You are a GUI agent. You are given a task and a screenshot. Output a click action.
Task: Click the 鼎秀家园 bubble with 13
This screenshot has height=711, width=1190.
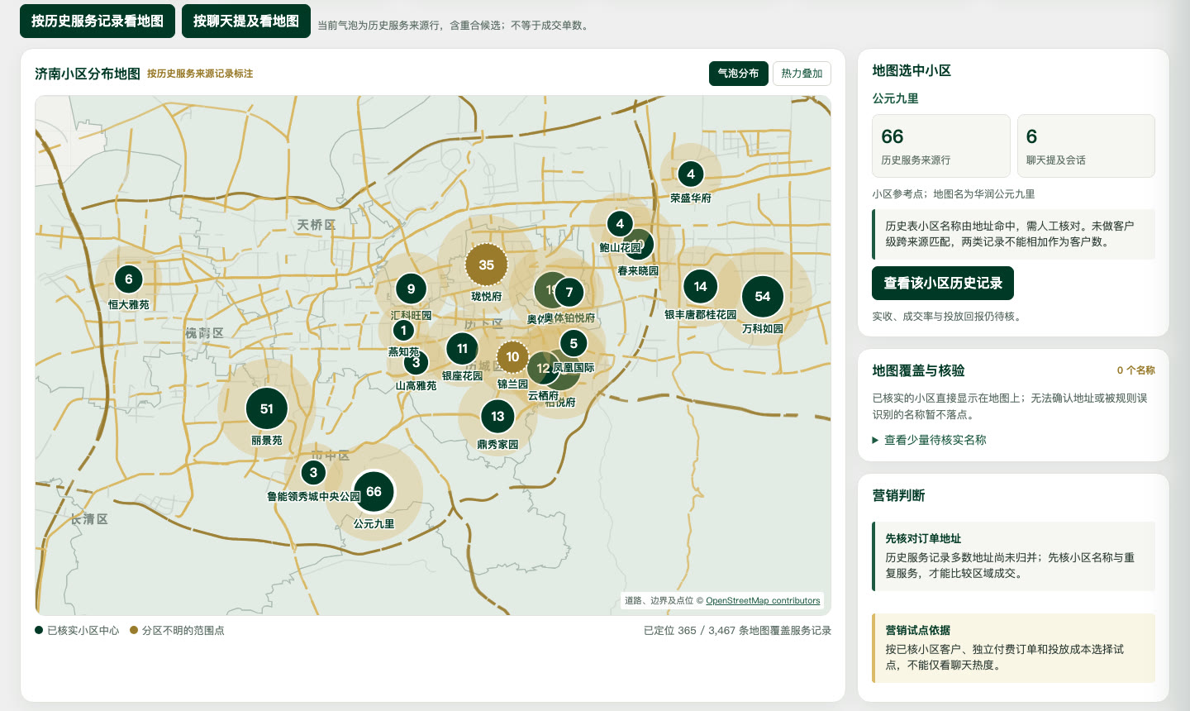pyautogui.click(x=497, y=417)
